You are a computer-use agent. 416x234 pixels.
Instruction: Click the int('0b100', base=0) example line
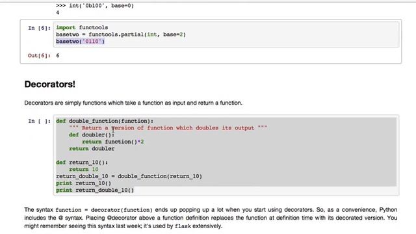pyautogui.click(x=95, y=6)
